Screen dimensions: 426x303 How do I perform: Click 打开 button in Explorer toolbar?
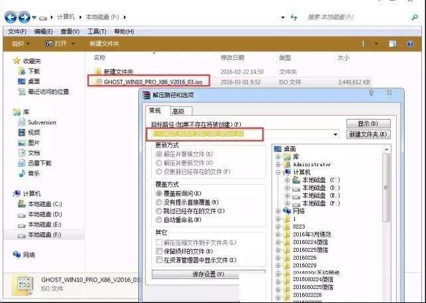click(x=57, y=44)
